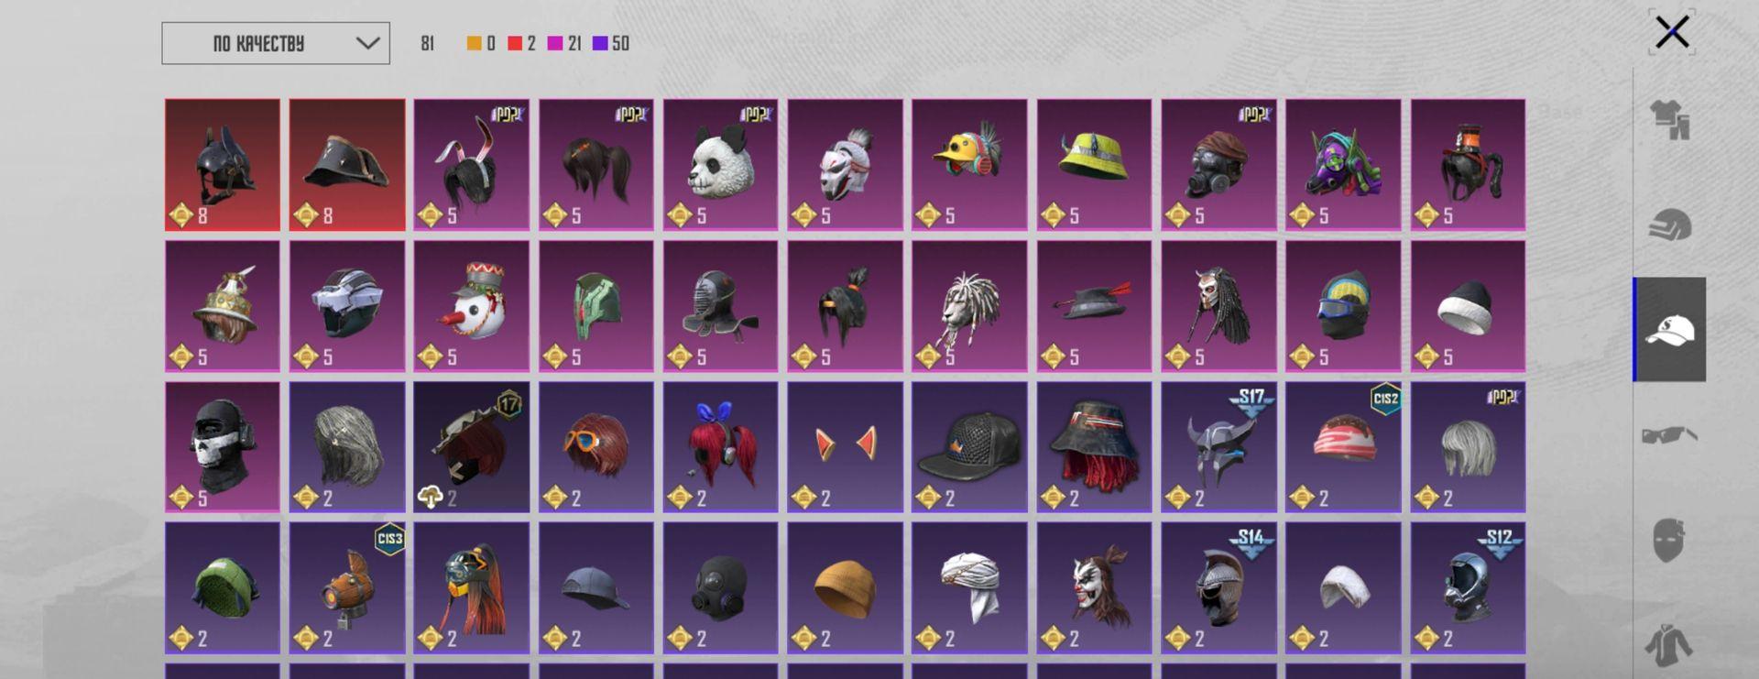Click the red quality count swatch
The height and width of the screenshot is (679, 1759).
click(x=515, y=43)
